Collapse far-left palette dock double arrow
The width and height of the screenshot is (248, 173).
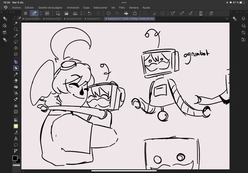coord(1,12)
